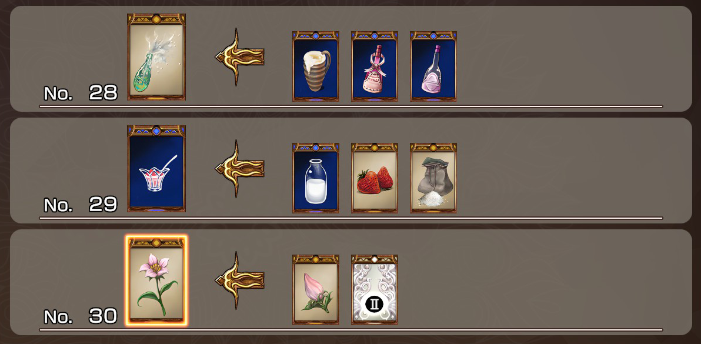Open the parfait glass with spoon card
The height and width of the screenshot is (344, 701).
click(x=156, y=168)
